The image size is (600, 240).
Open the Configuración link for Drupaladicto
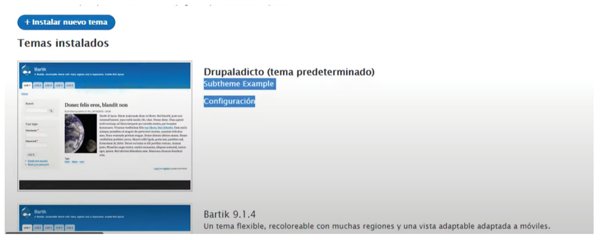229,102
